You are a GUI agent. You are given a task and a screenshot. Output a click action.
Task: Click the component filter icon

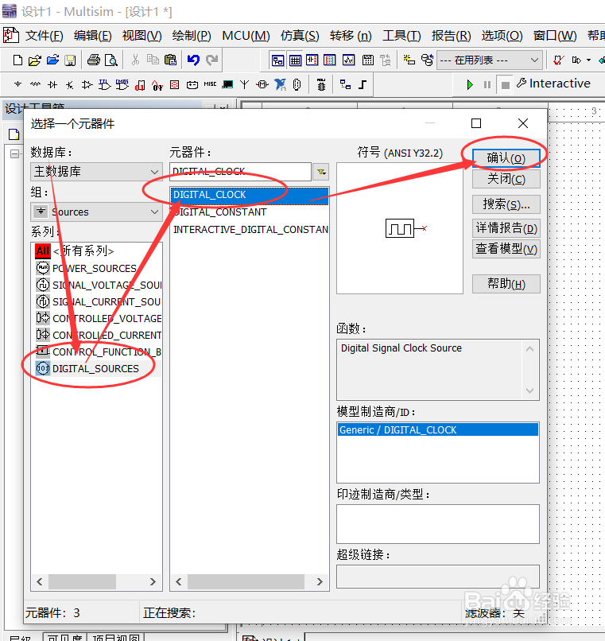point(321,172)
